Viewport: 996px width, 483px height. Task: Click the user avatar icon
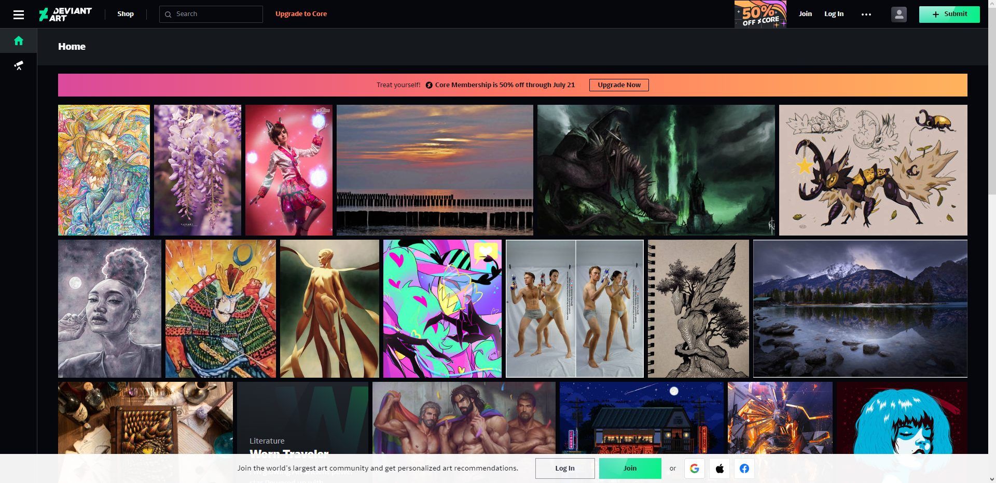point(899,15)
